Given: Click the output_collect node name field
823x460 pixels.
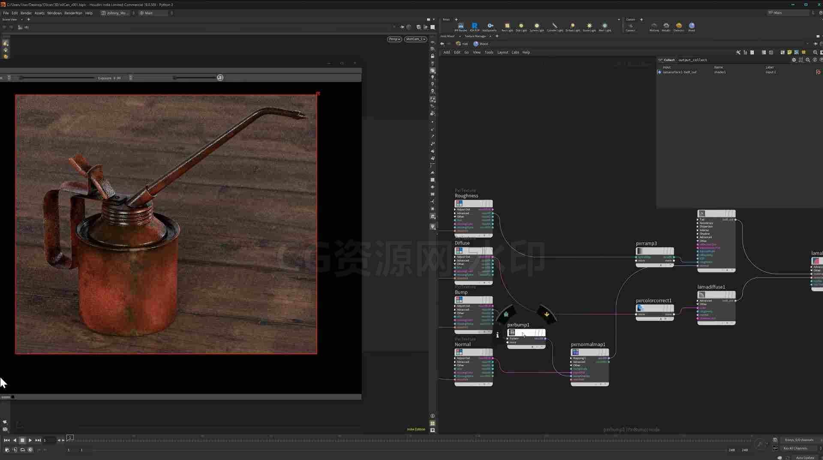Looking at the screenshot, I should click(693, 60).
